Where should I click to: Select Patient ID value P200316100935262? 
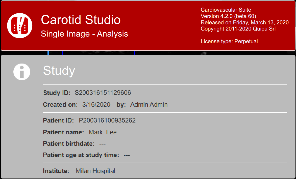pyautogui.click(x=107, y=121)
